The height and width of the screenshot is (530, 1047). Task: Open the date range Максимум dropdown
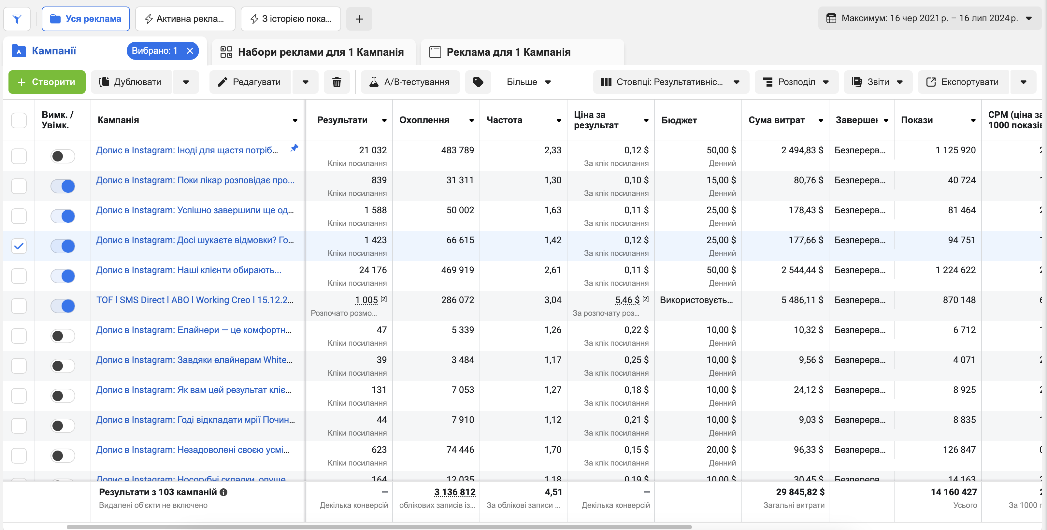929,18
